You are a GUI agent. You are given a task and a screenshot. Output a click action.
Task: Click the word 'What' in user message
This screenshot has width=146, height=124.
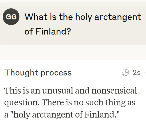point(36,17)
